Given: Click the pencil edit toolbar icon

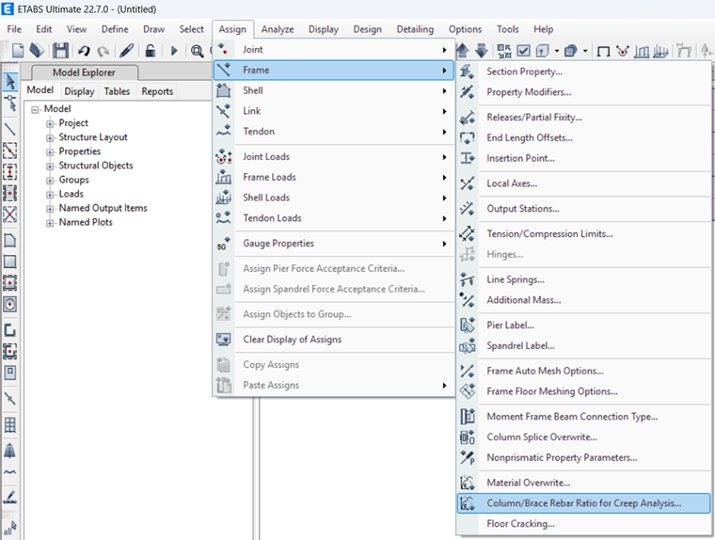Looking at the screenshot, I should [x=126, y=50].
